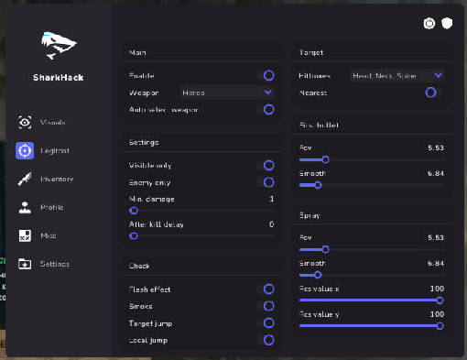This screenshot has height=360, width=467.
Task: Adjust the After kill delay slider
Action: (x=201, y=236)
